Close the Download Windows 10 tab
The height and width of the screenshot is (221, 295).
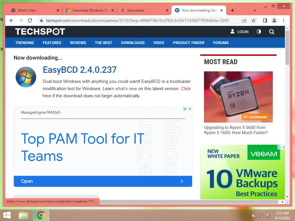point(113,10)
